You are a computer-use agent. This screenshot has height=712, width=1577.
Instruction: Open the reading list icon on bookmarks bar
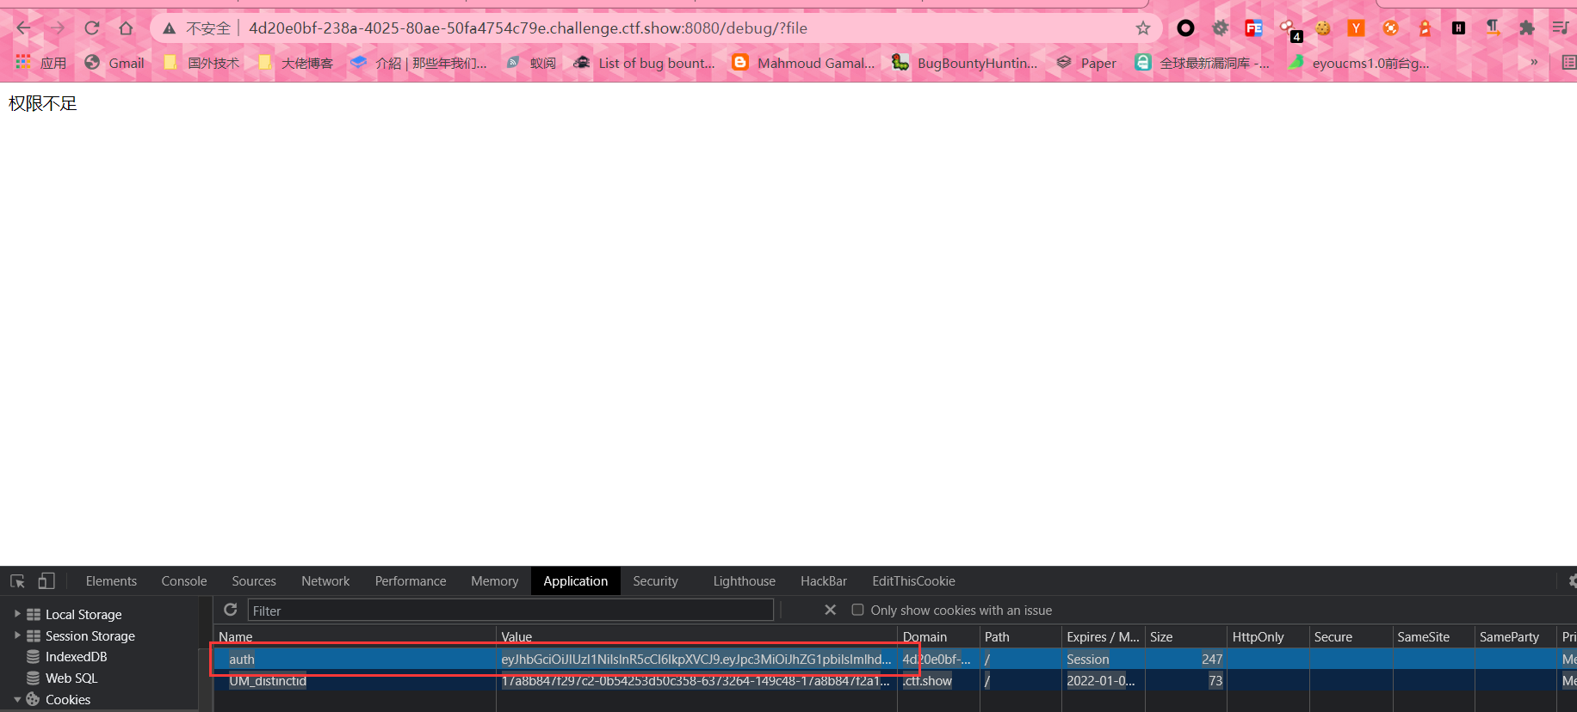point(1568,62)
